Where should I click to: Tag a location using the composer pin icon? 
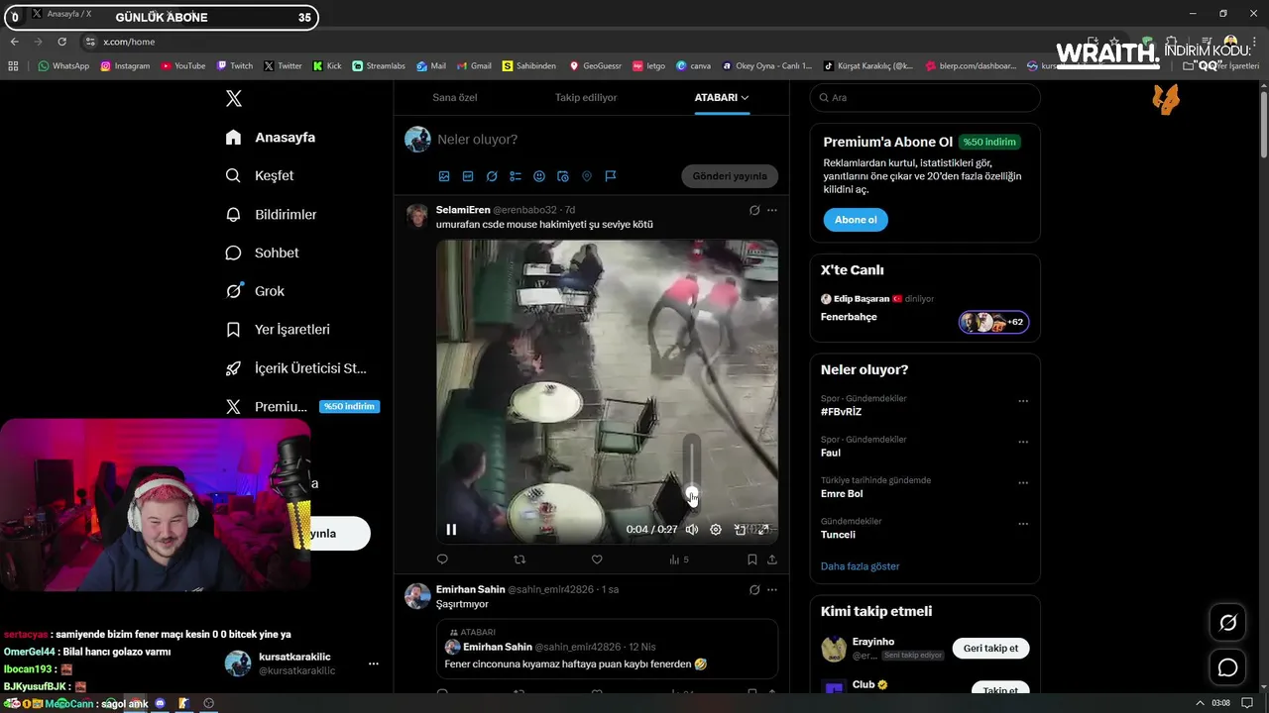coord(587,176)
